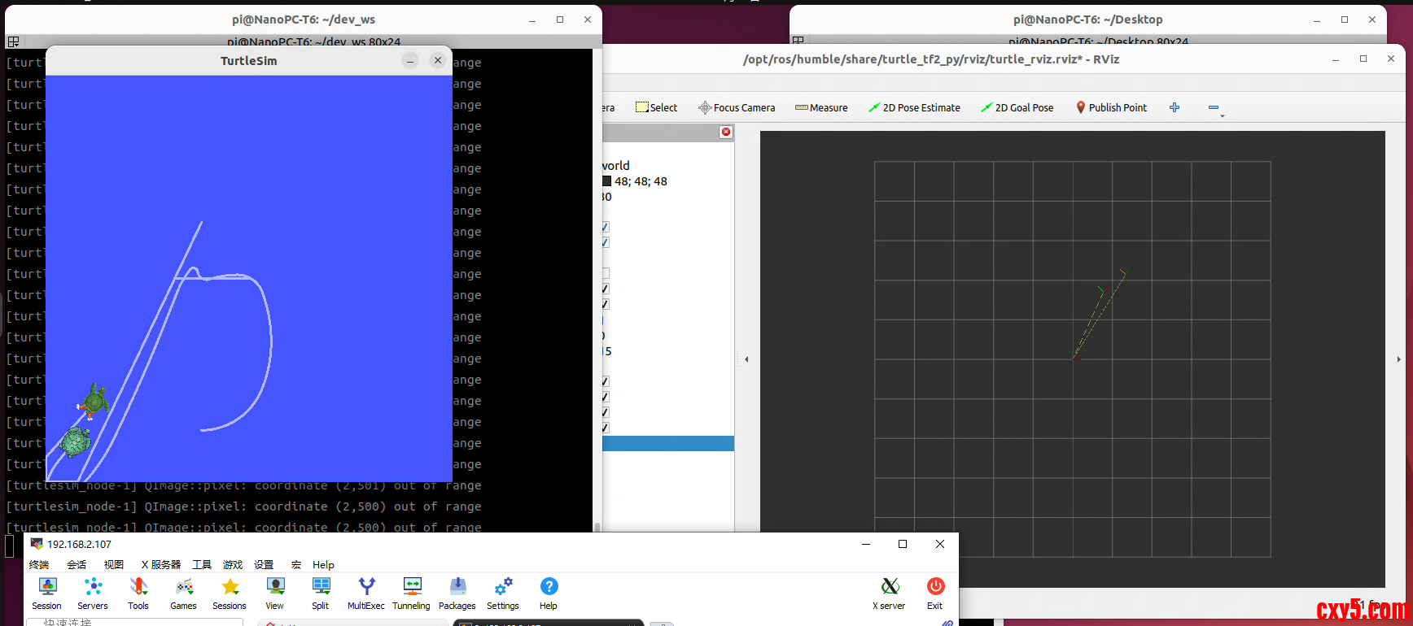
Task: Click the 48; 48; 48 color swatch
Action: click(606, 181)
